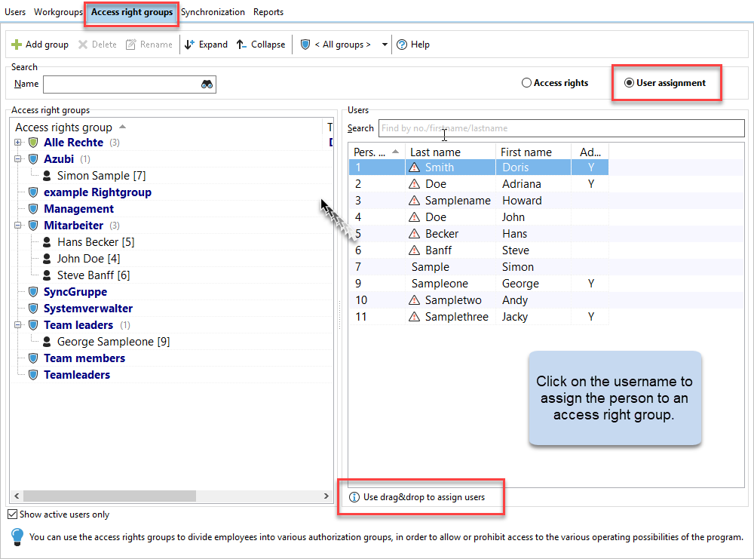Image resolution: width=754 pixels, height=559 pixels.
Task: Click the green plus Add group icon
Action: coord(17,45)
